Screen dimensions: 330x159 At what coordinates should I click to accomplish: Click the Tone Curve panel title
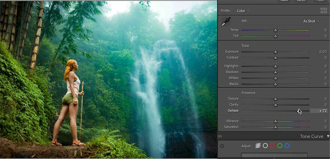tap(312, 137)
